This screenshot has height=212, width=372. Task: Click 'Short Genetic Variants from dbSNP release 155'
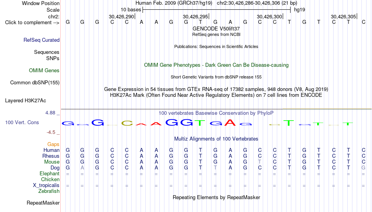[216, 77]
